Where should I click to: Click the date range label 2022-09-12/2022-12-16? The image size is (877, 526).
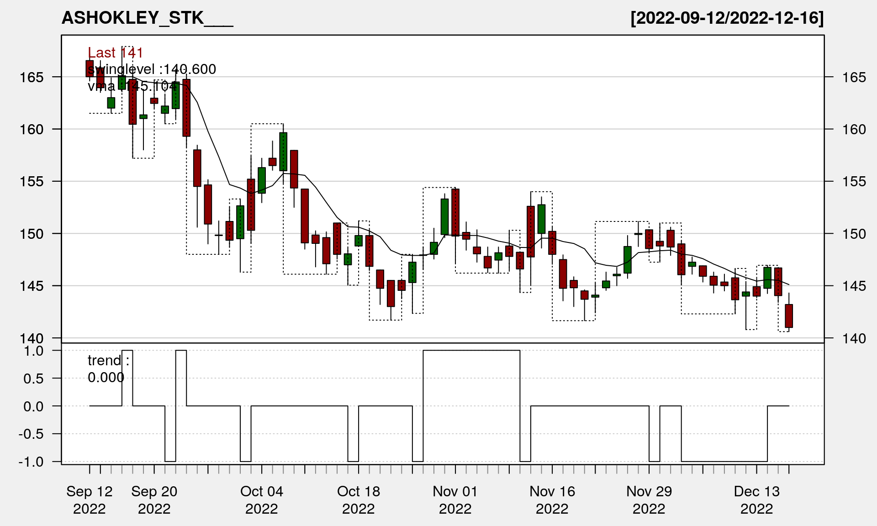(x=727, y=18)
